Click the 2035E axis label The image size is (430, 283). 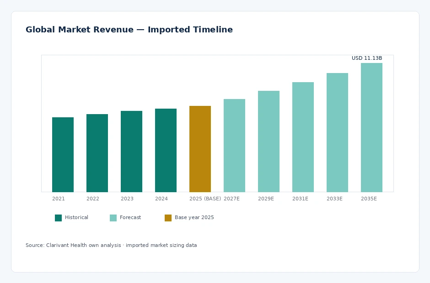point(369,199)
